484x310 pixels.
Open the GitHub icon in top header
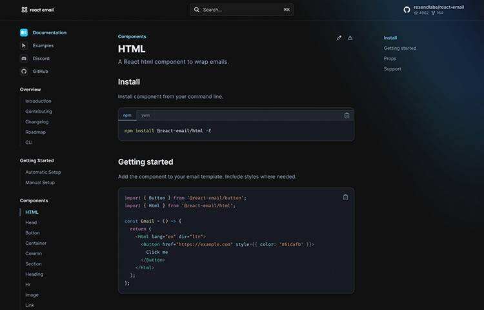pos(407,10)
